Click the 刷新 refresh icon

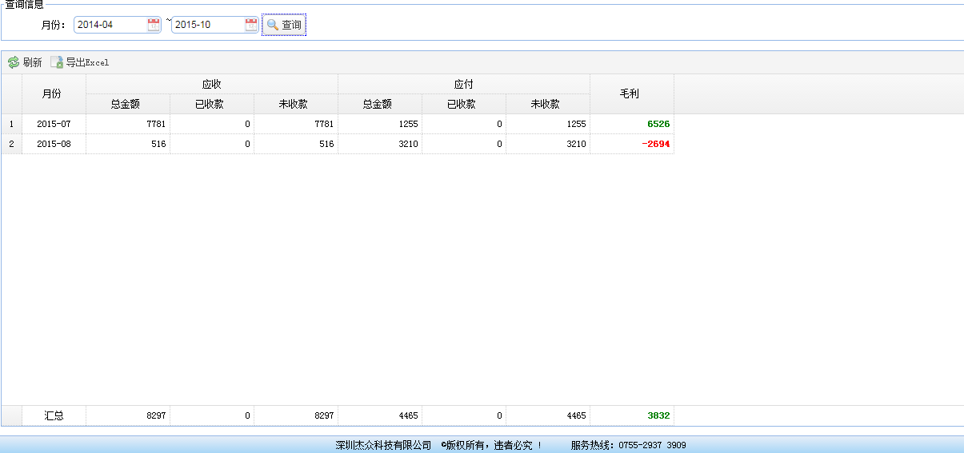(x=14, y=62)
